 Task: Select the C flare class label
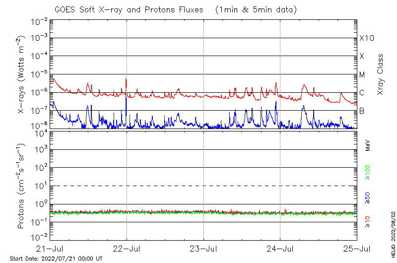(x=362, y=93)
